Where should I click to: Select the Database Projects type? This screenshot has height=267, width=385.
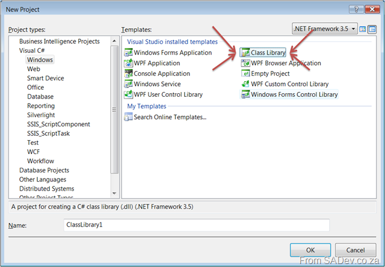[x=44, y=170]
